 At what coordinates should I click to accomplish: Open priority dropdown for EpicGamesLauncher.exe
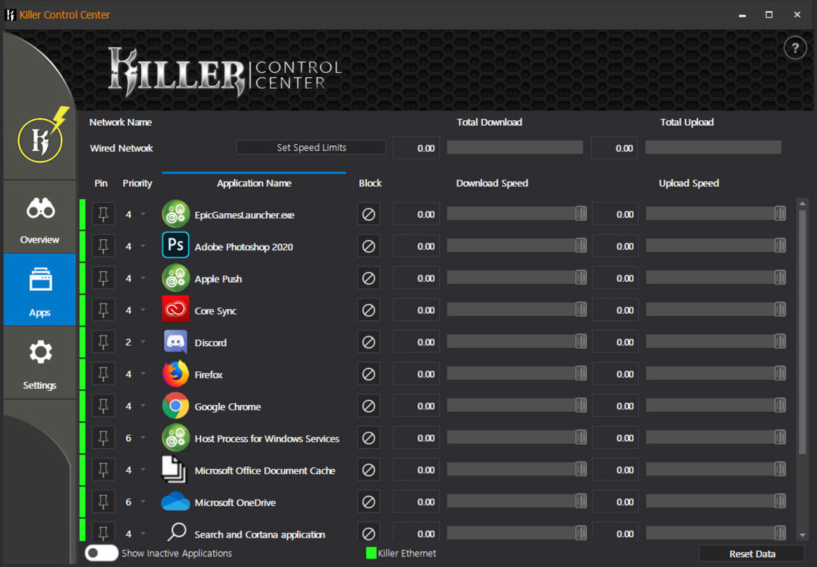click(x=143, y=214)
